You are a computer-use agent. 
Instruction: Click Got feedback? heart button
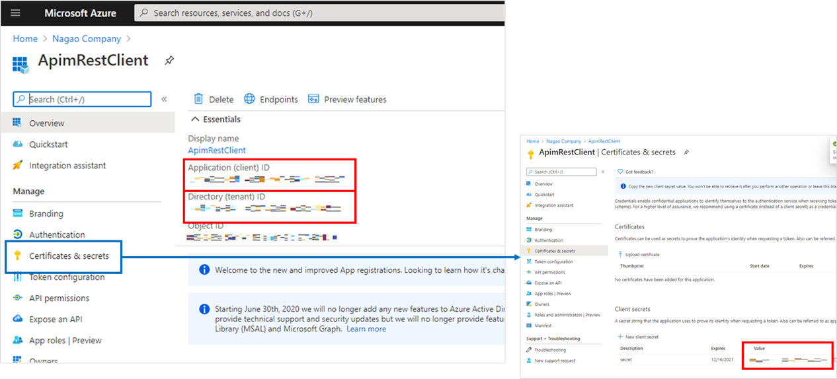635,172
